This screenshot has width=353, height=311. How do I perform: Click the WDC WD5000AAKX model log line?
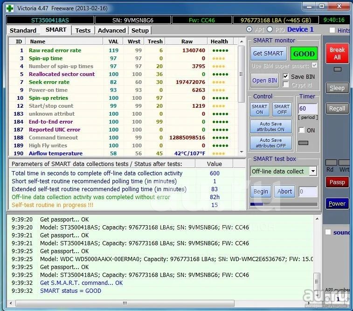pos(176,259)
